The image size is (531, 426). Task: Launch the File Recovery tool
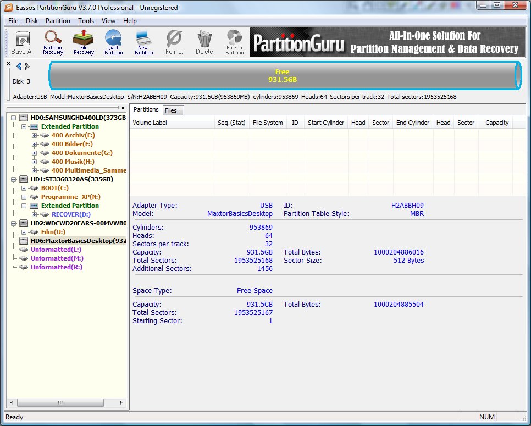click(84, 43)
